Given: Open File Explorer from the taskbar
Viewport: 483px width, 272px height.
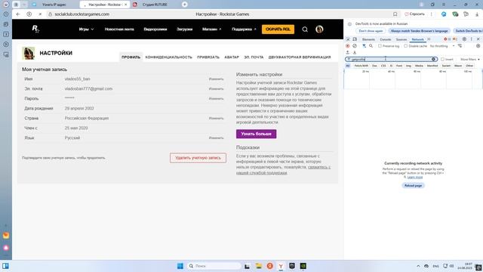Looking at the screenshot, I should tap(258, 266).
